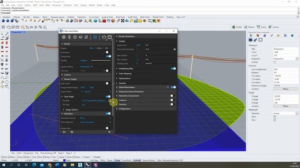This screenshot has height=168, width=300.
Task: Disable the Save Image switch
Action: 108,97
